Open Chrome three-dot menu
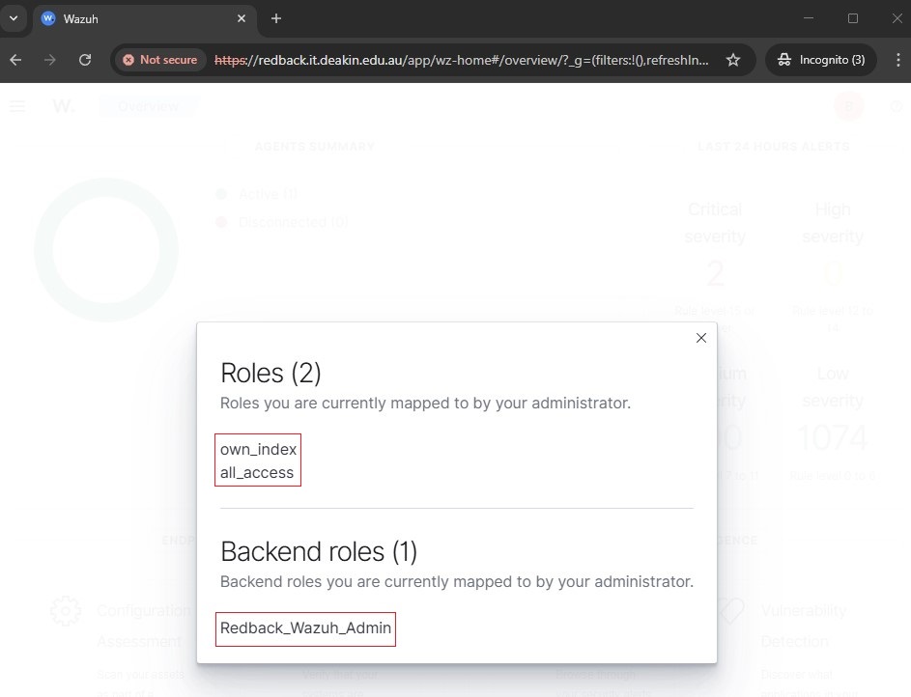Viewport: 911px width, 697px height. point(898,60)
